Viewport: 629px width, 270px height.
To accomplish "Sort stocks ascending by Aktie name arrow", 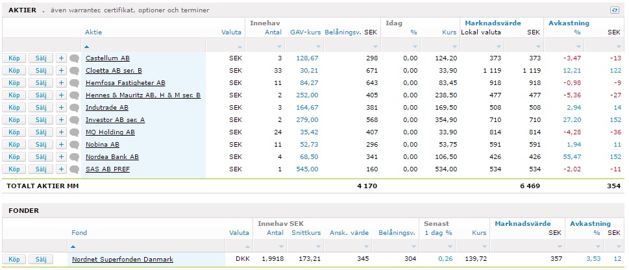I will [86, 47].
